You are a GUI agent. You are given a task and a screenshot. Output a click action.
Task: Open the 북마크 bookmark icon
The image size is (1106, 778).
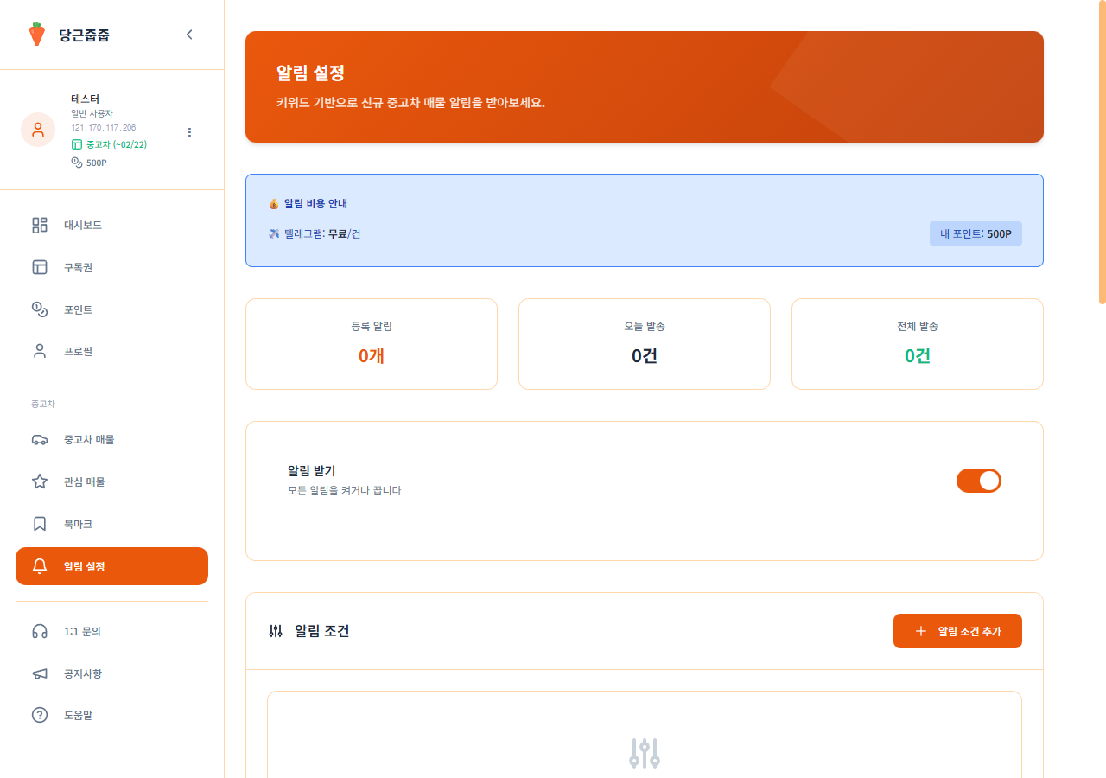pyautogui.click(x=39, y=523)
